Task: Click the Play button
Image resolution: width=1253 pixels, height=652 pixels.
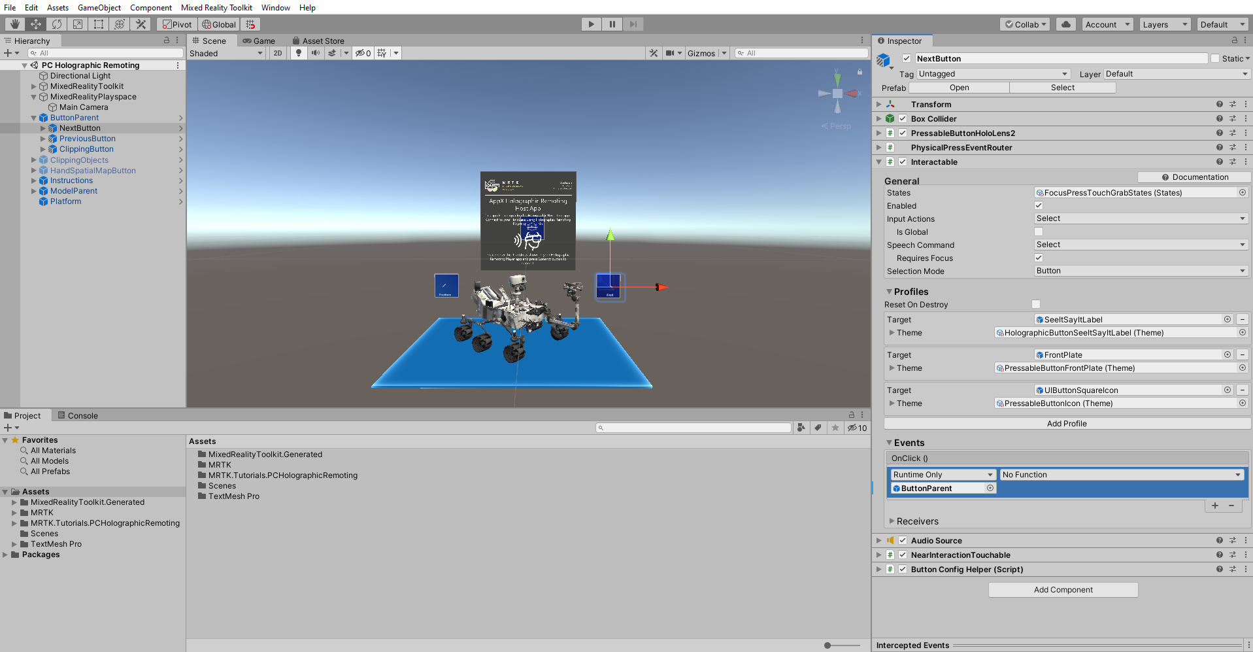Action: coord(592,24)
